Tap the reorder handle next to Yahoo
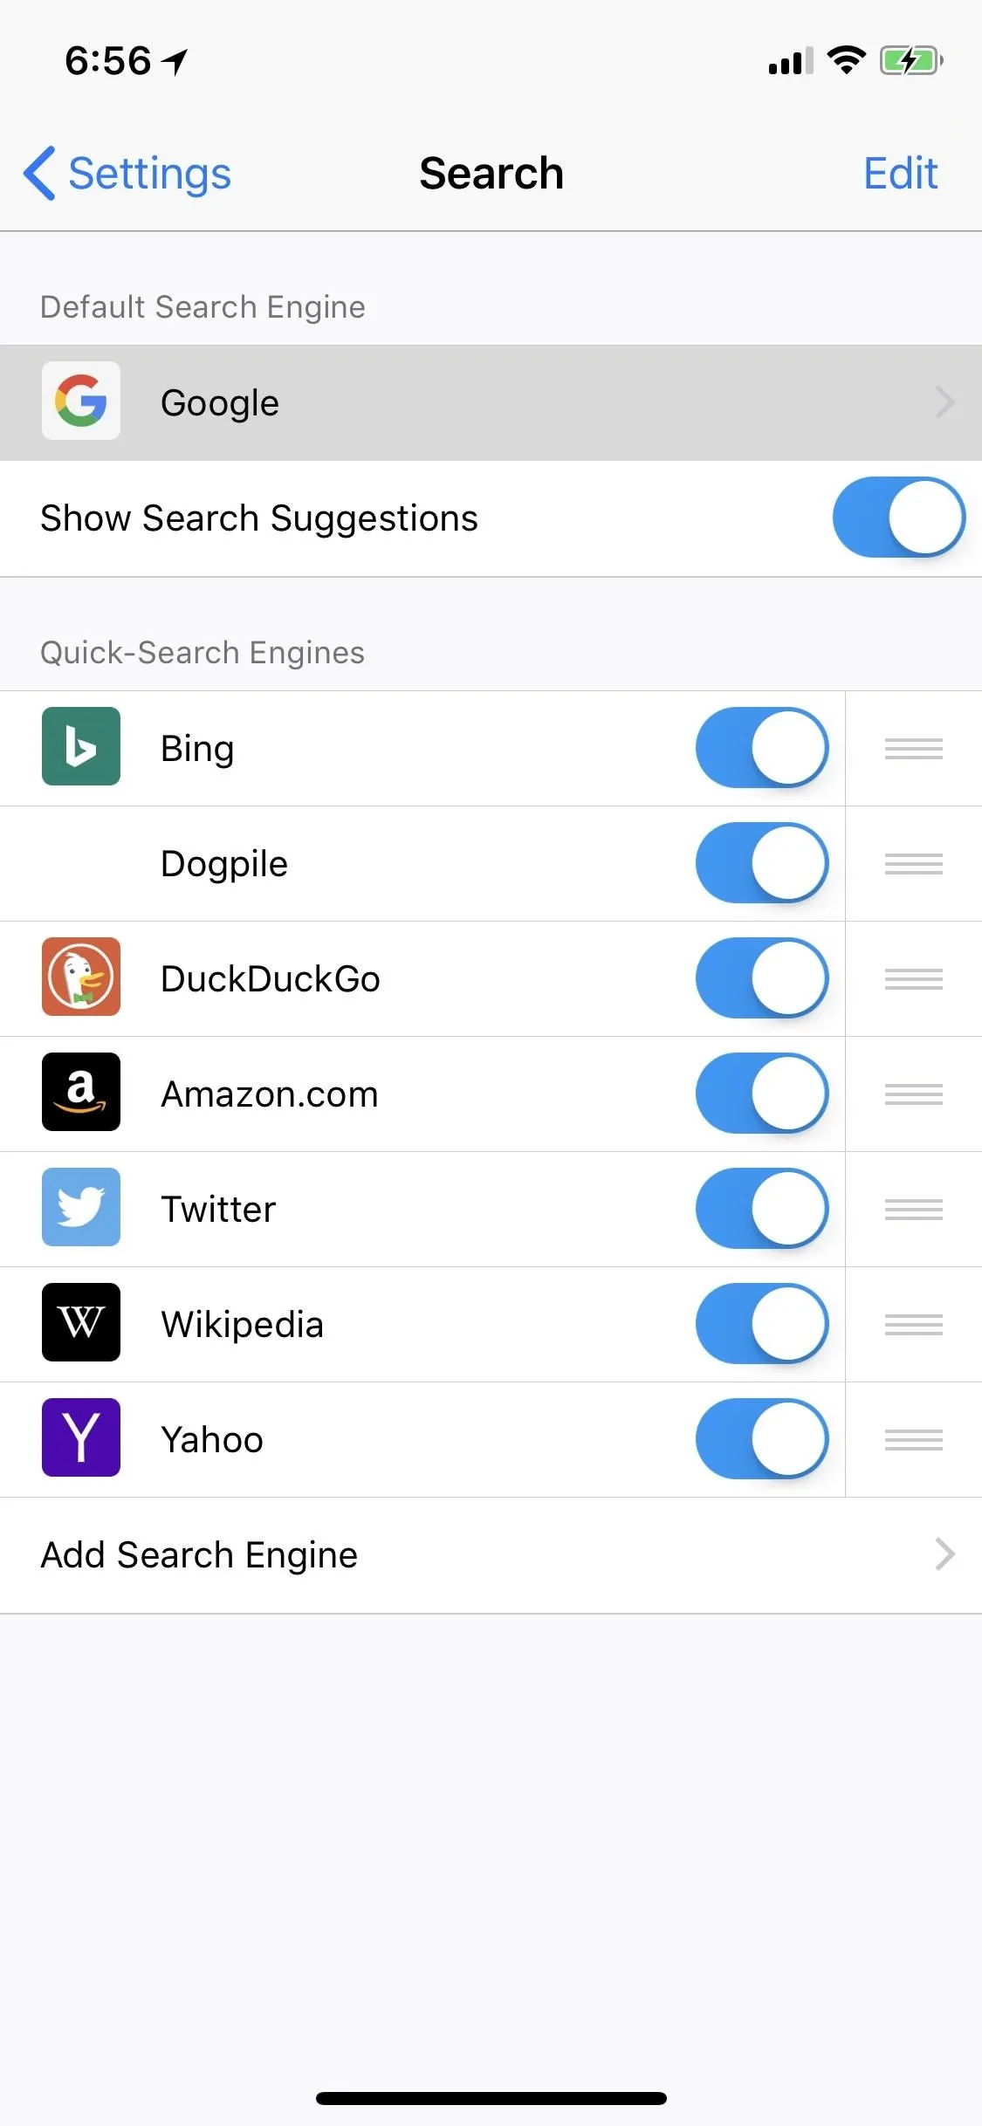Image resolution: width=982 pixels, height=2126 pixels. tap(913, 1440)
